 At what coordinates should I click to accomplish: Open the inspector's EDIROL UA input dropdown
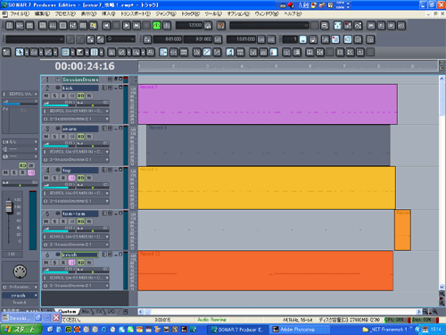tap(21, 94)
